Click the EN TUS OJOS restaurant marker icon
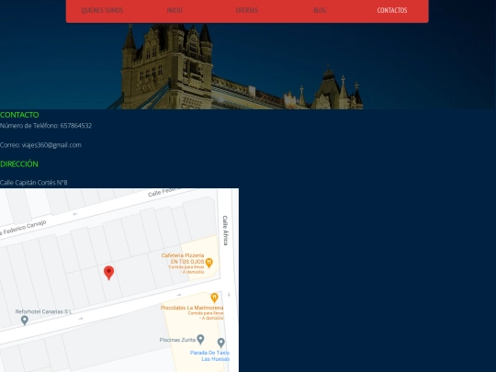 [x=209, y=263]
